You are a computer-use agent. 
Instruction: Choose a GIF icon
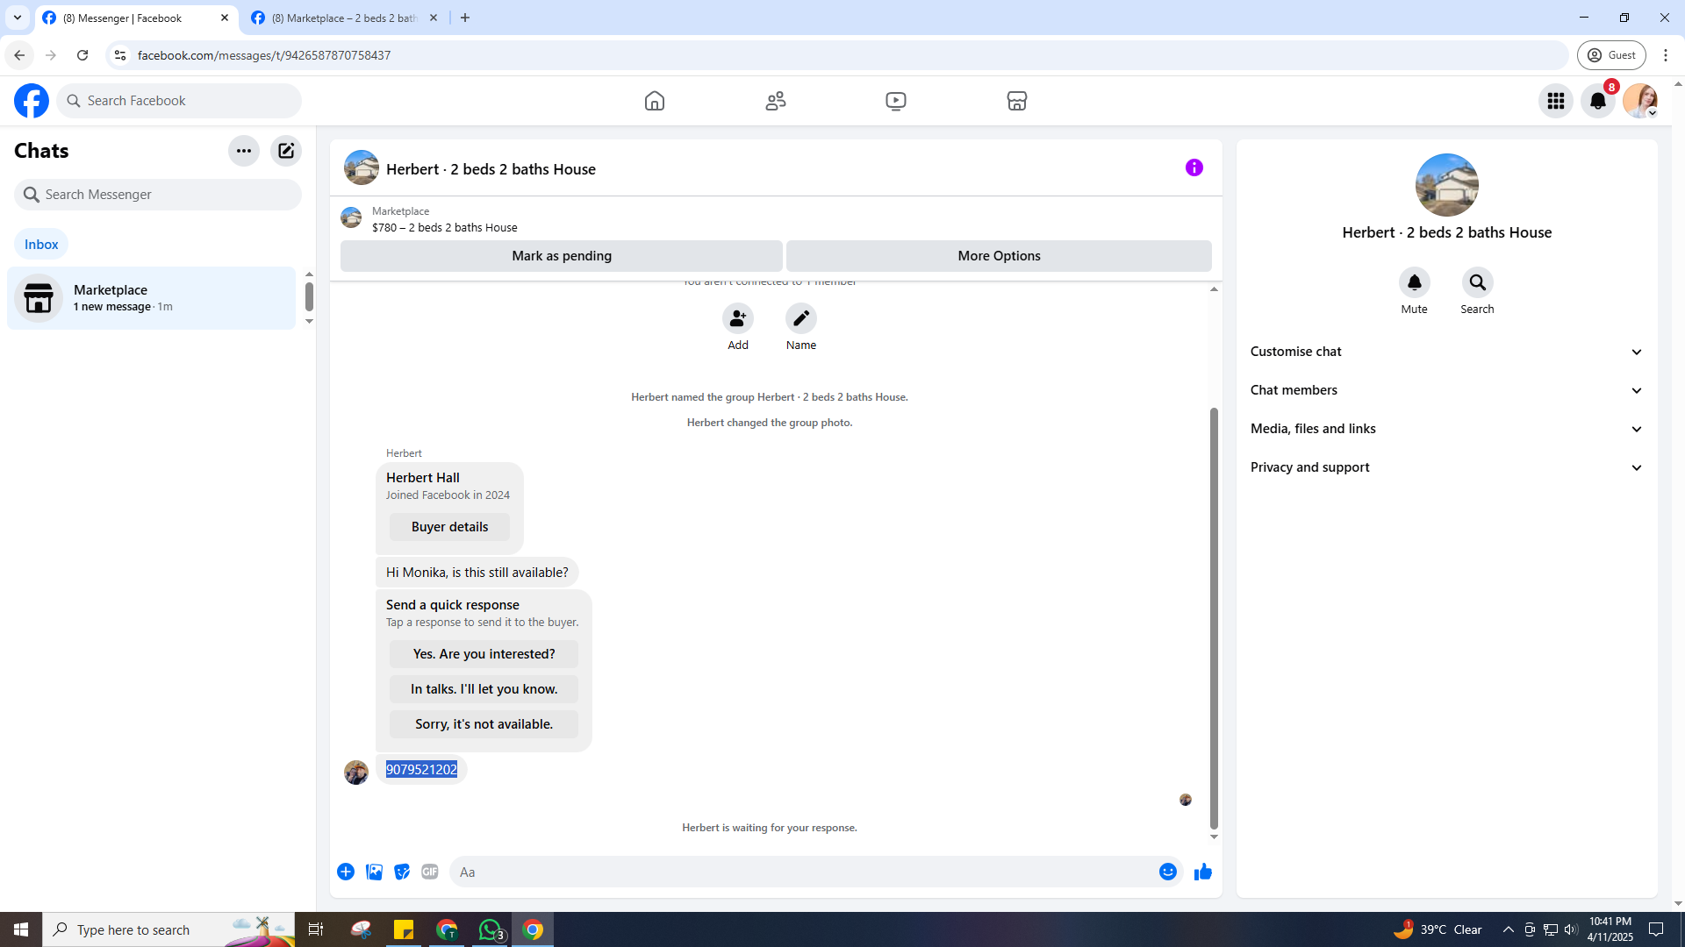click(430, 872)
